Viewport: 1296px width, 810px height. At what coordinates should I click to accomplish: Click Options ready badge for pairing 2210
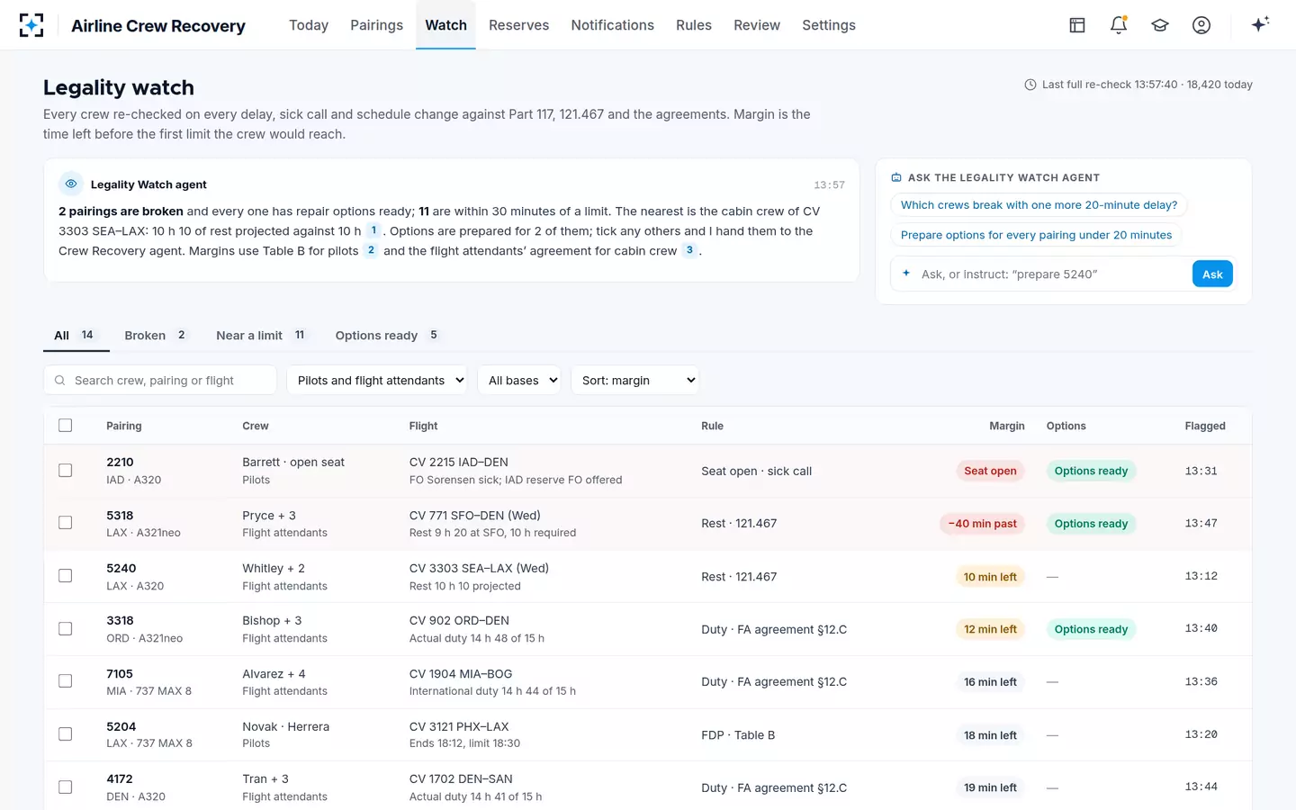pyautogui.click(x=1091, y=471)
